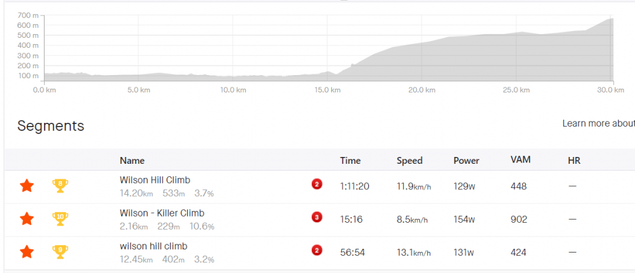The width and height of the screenshot is (635, 273).
Task: Unstar the Wilson - Killer Climb segment
Action: pyautogui.click(x=27, y=219)
